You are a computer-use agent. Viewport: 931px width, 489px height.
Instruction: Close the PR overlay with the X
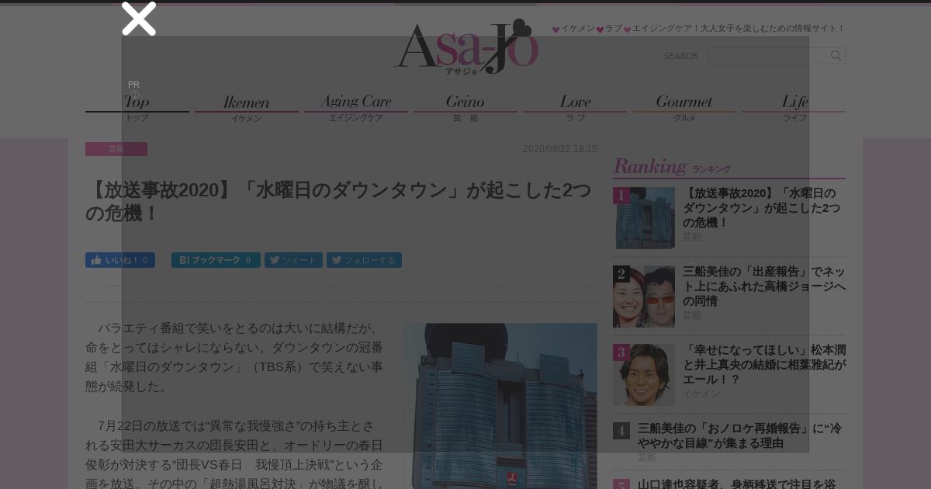pos(139,19)
